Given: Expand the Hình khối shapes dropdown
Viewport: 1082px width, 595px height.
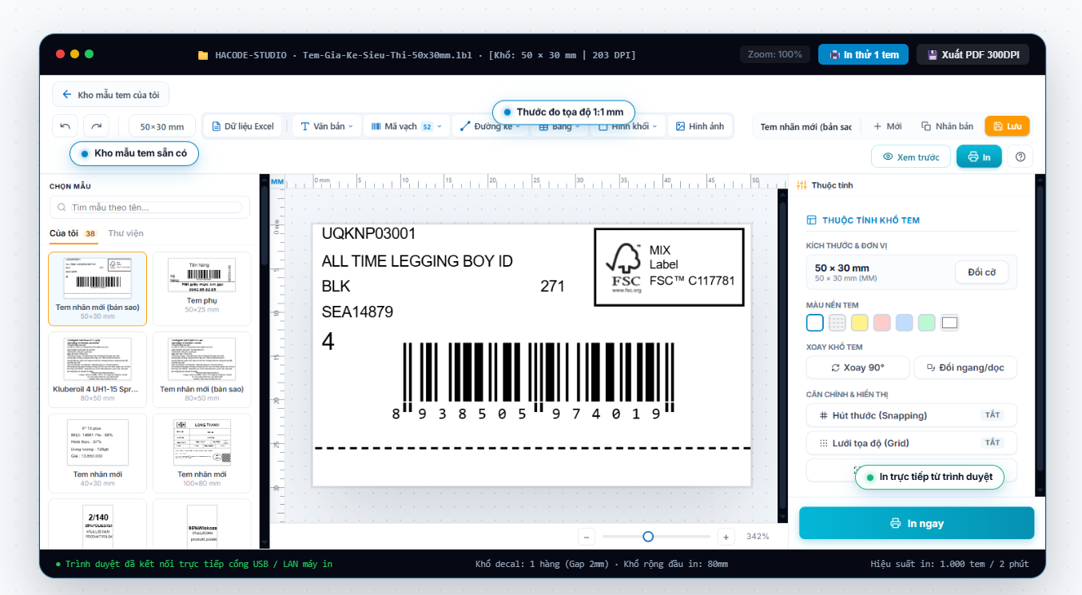Looking at the screenshot, I should coord(627,126).
